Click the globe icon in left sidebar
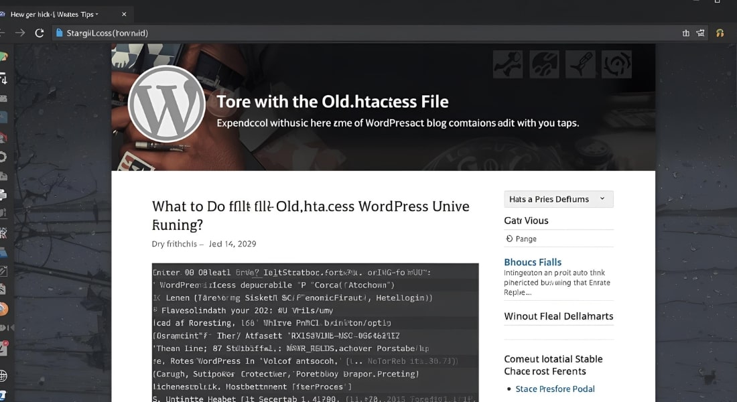The image size is (737, 402). [3, 376]
